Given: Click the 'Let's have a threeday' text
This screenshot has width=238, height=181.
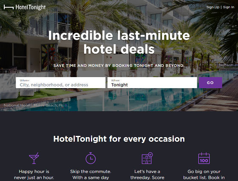Looking at the screenshot, I should pyautogui.click(x=147, y=175).
